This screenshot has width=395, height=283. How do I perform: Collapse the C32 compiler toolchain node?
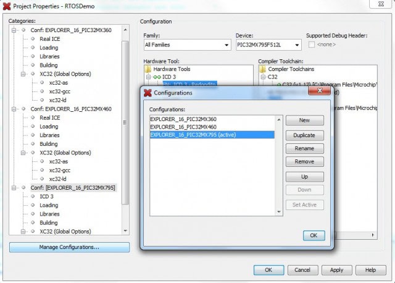[263, 77]
